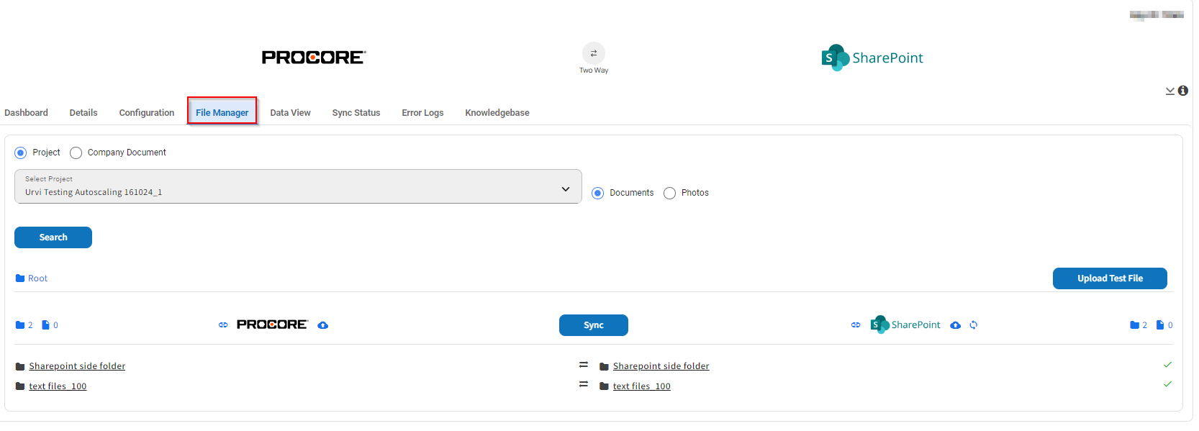This screenshot has width=1199, height=431.
Task: Switch to the Details tab
Action: click(83, 113)
